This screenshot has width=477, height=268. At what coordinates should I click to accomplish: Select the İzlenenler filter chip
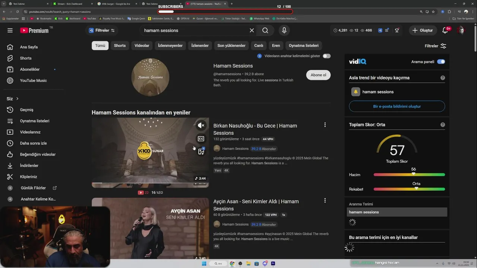[x=200, y=45]
